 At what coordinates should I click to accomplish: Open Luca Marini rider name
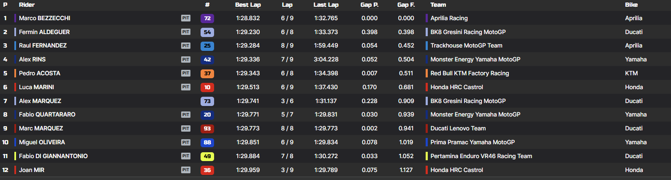coord(36,87)
